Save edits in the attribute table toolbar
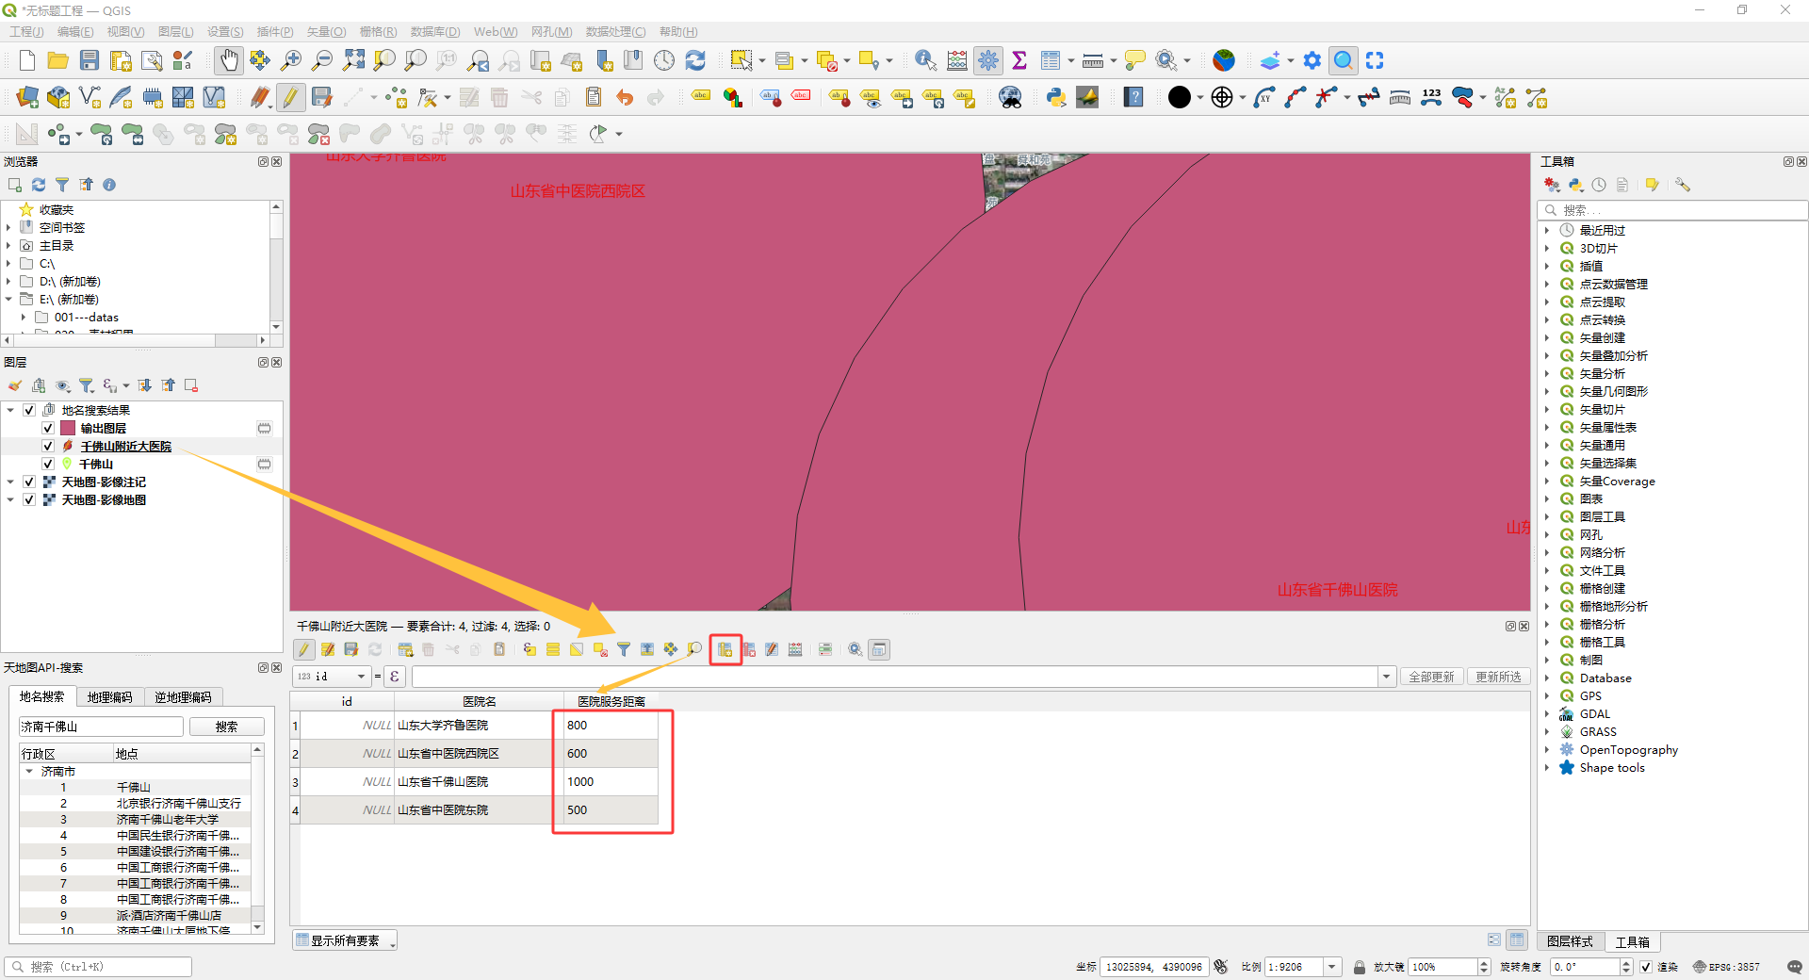The image size is (1809, 980). pos(351,649)
